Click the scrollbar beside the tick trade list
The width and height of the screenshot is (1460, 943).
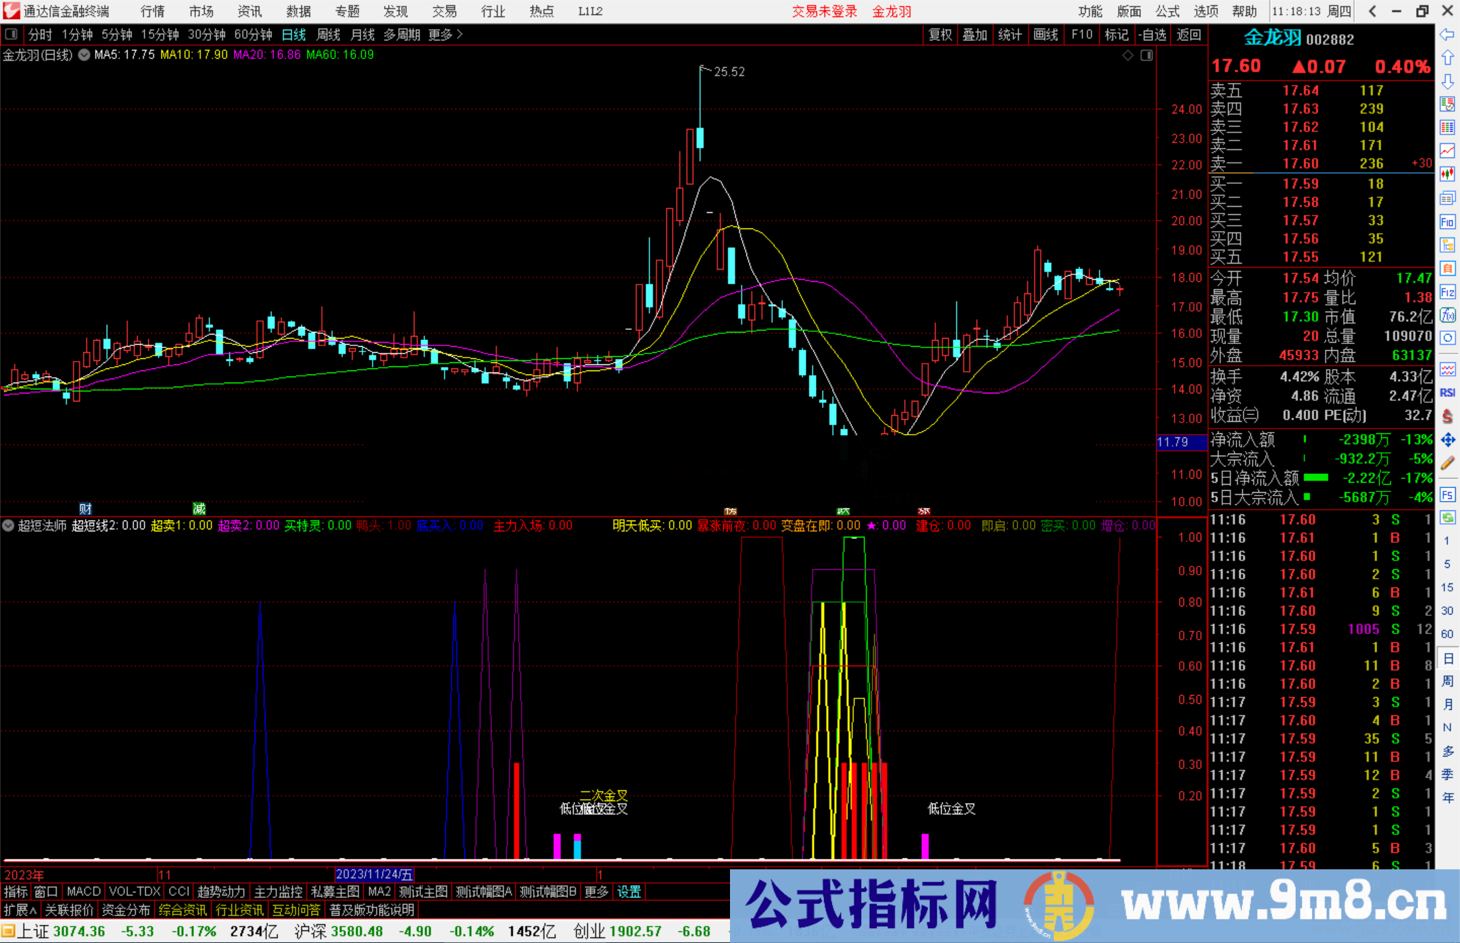[1434, 676]
